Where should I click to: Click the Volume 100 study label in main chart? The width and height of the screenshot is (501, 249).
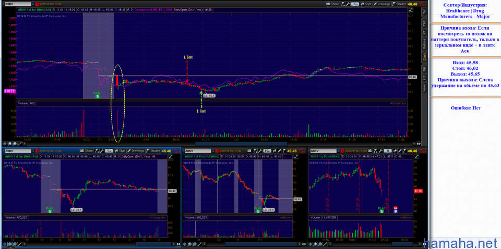(x=26, y=103)
